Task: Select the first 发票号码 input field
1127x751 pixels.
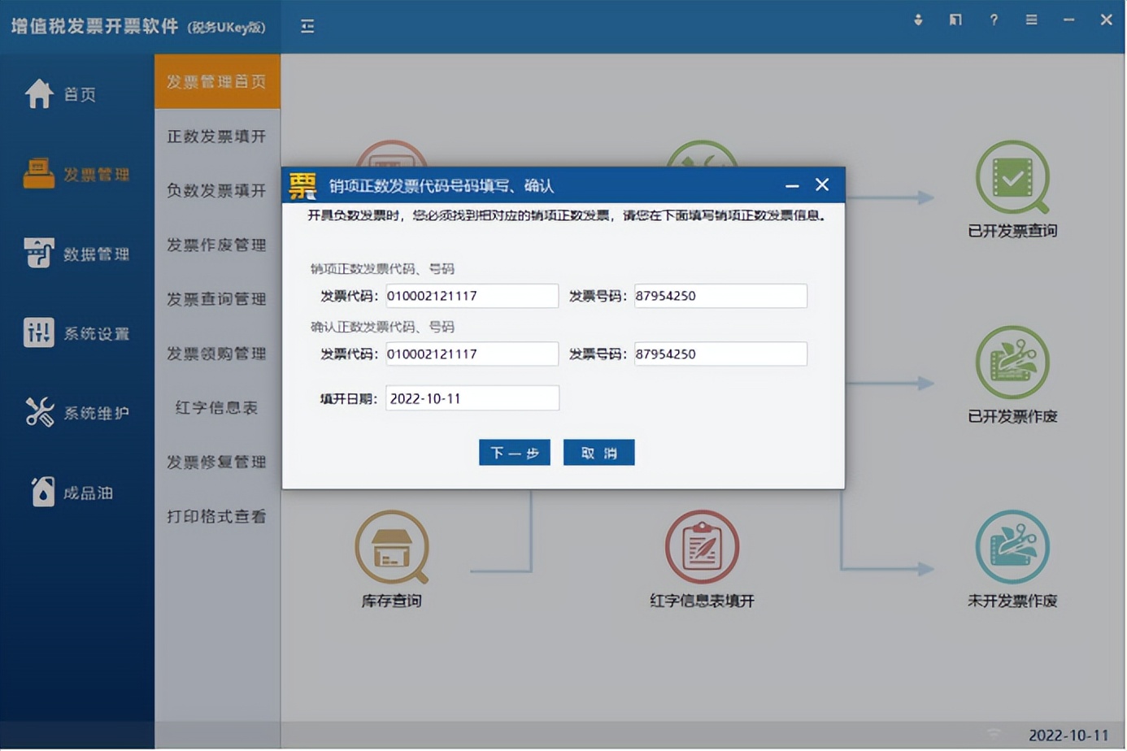Action: (720, 296)
